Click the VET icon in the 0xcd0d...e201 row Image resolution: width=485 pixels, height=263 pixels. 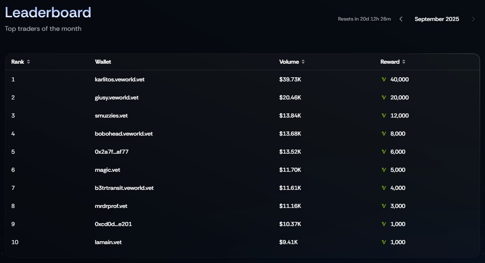coord(384,224)
